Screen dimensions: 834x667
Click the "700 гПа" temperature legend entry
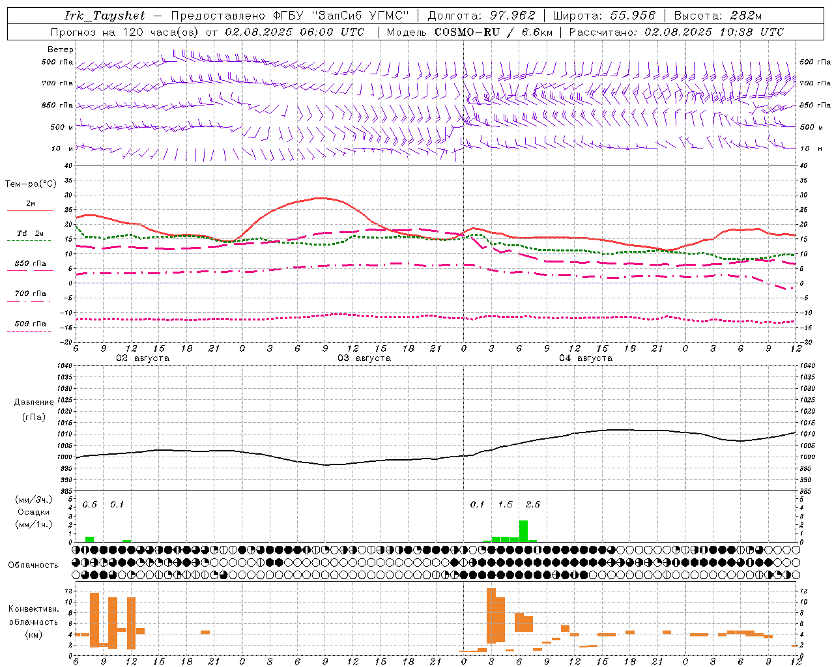coord(31,293)
